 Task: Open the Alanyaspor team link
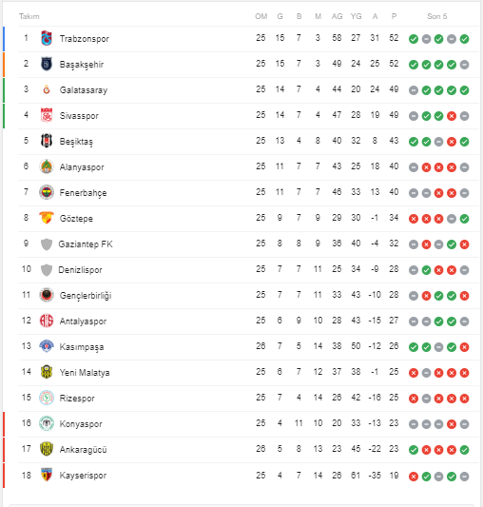[x=82, y=166]
